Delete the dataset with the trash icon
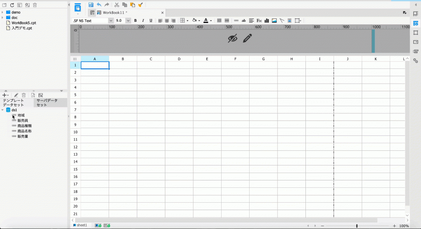The height and width of the screenshot is (229, 421). pyautogui.click(x=24, y=95)
